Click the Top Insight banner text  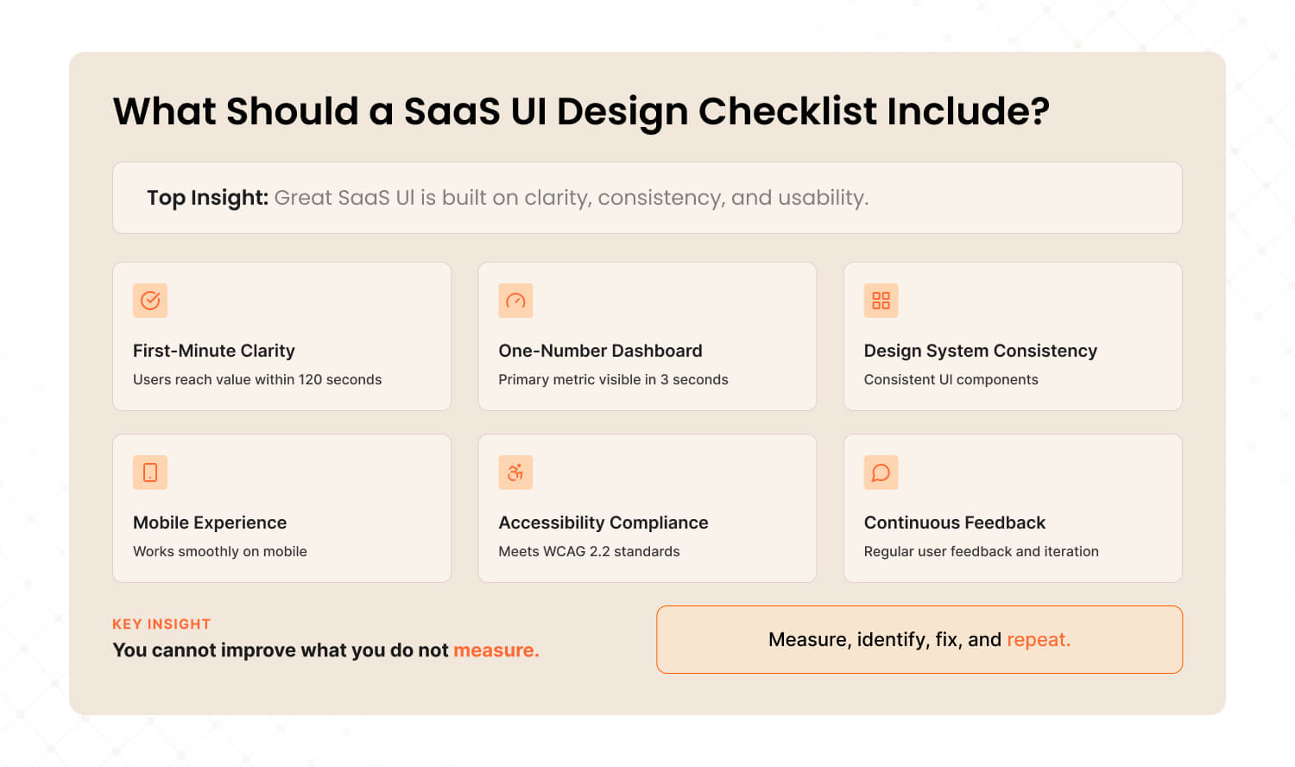tap(508, 198)
